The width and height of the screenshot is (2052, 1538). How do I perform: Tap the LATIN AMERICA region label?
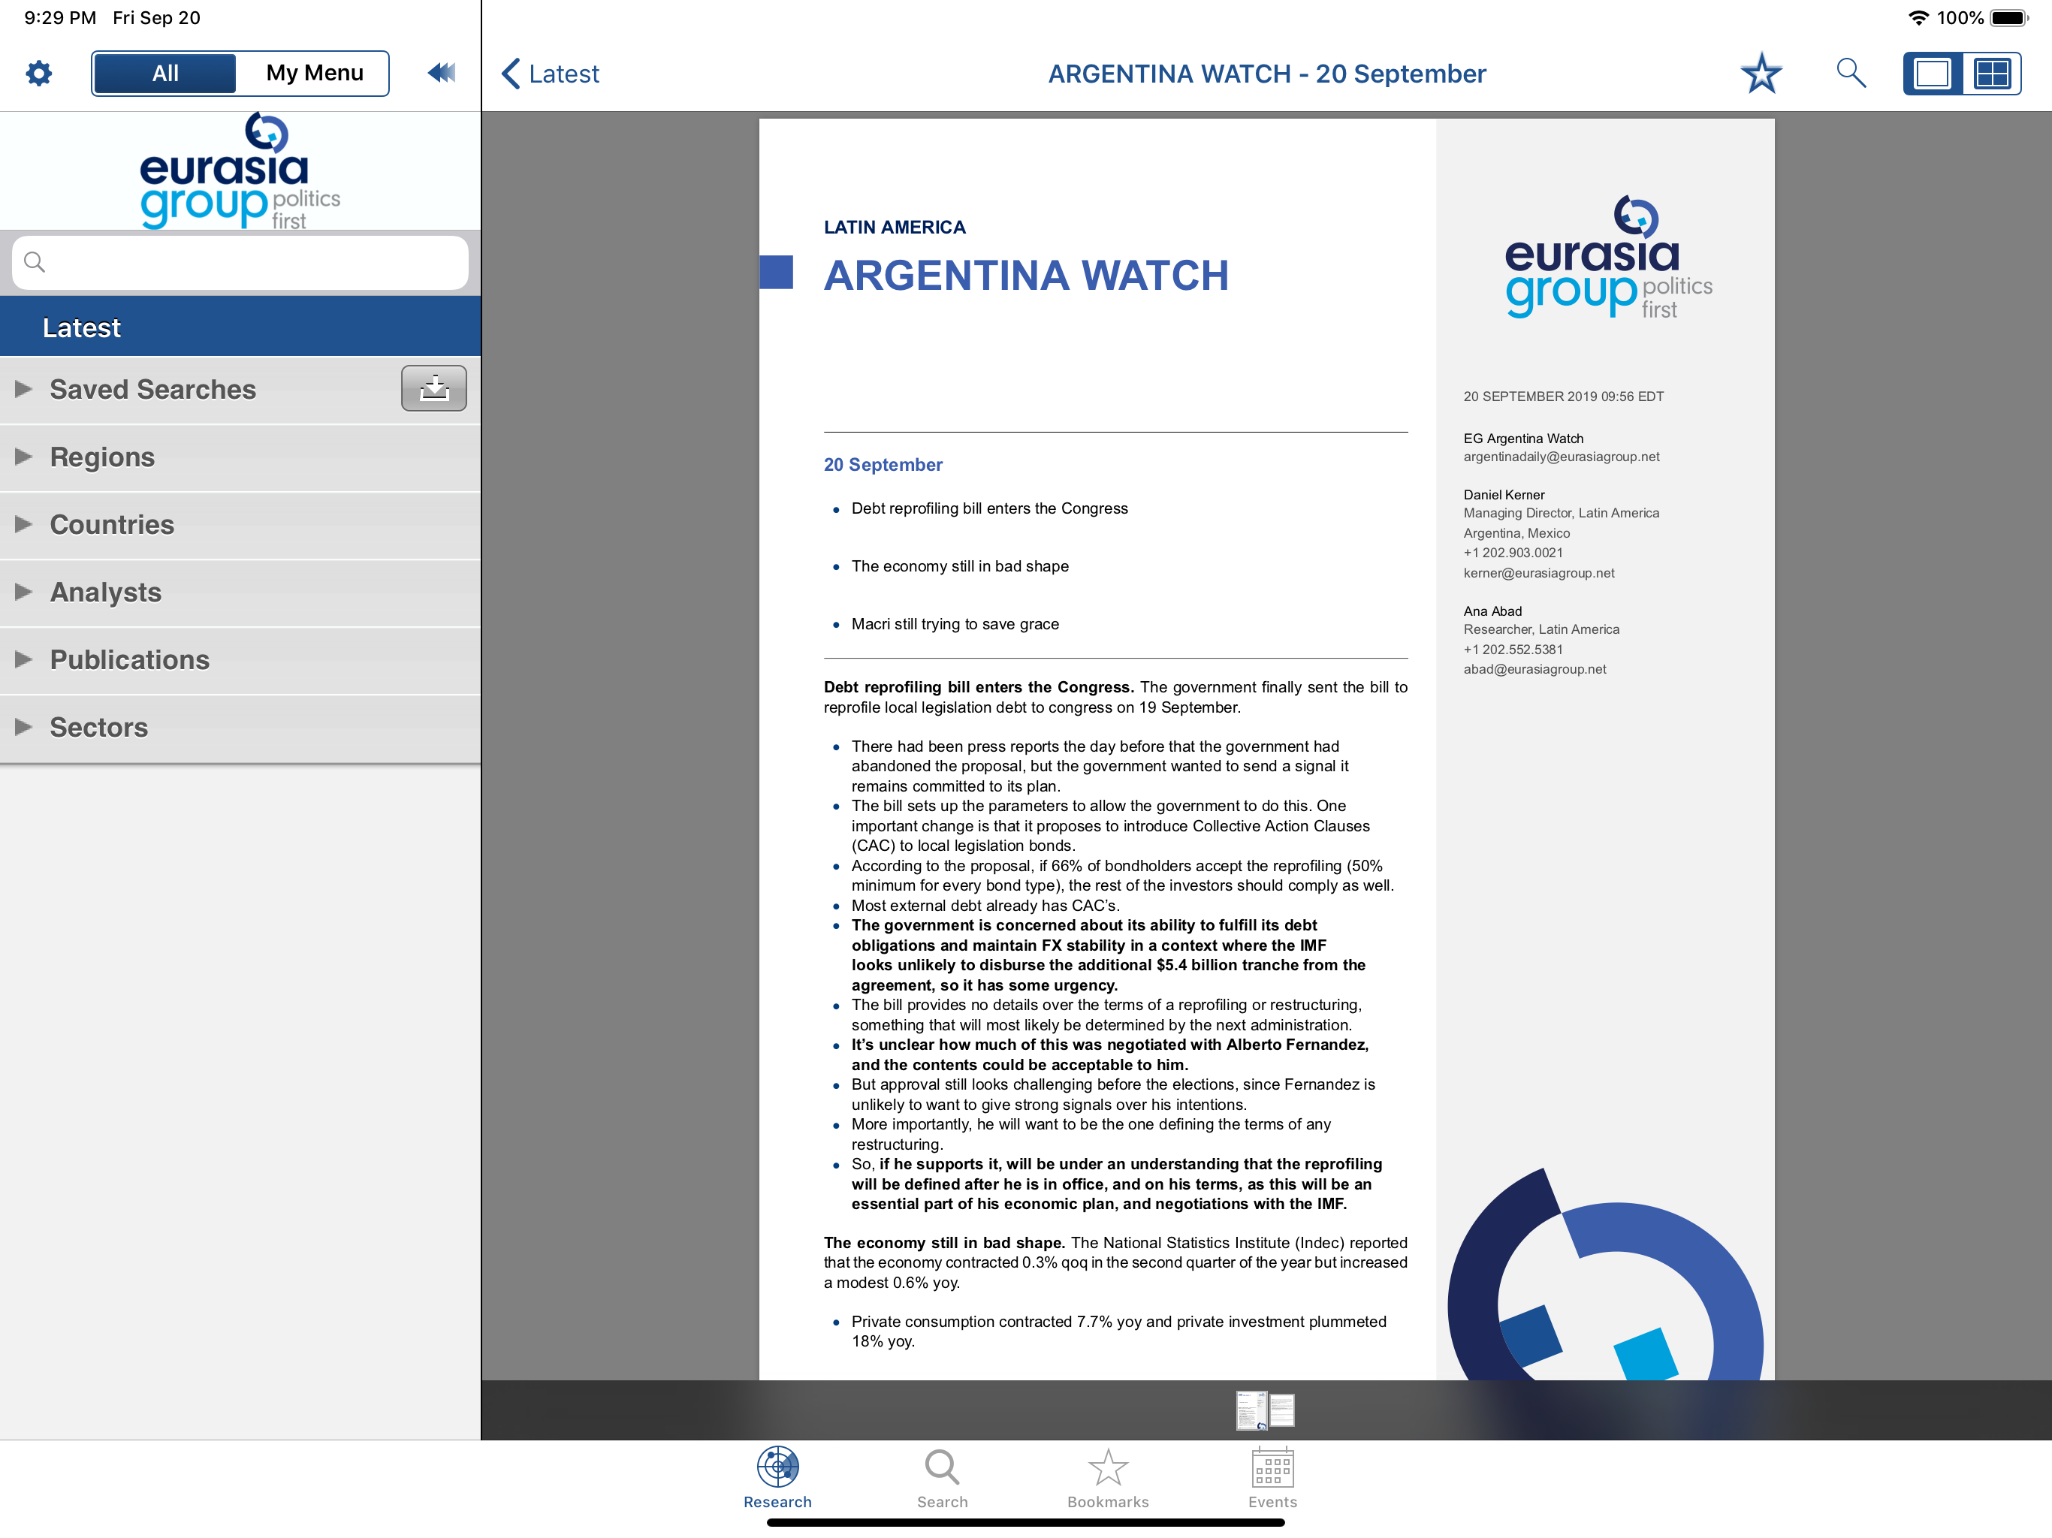coord(895,228)
